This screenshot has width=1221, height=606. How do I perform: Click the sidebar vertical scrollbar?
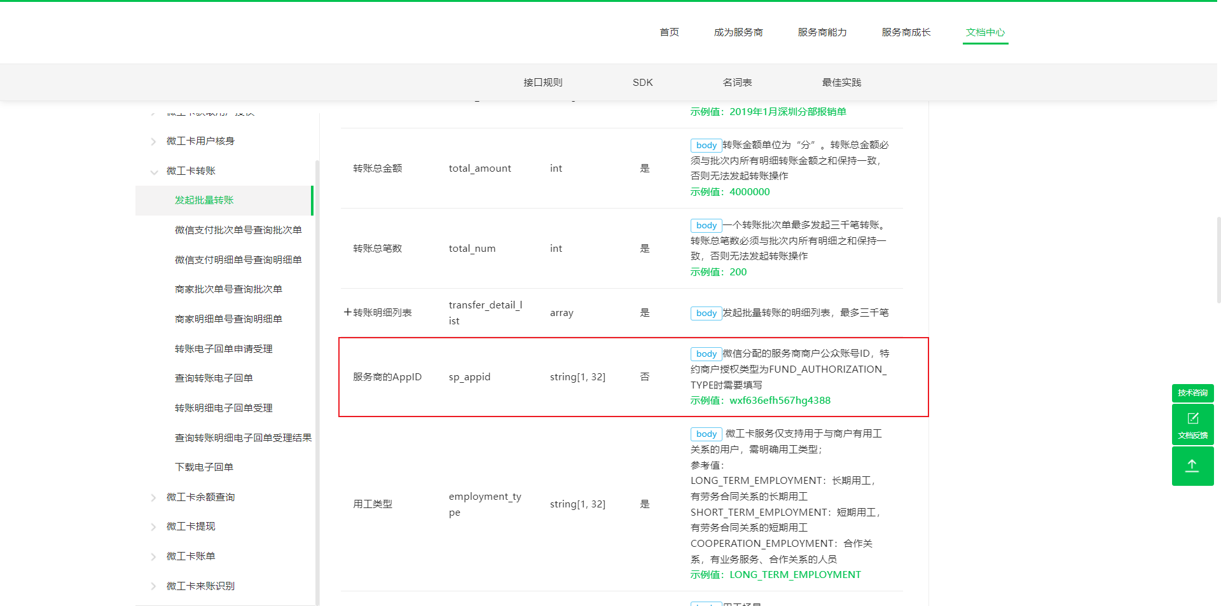317,382
